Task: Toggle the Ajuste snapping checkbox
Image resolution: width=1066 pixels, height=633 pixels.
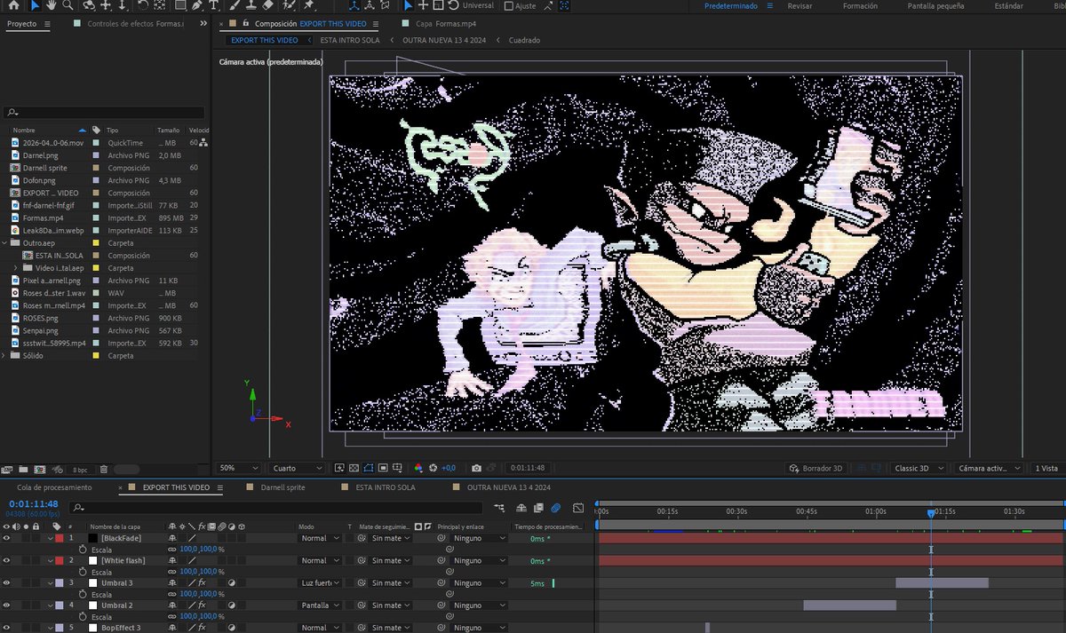Action: (x=508, y=5)
